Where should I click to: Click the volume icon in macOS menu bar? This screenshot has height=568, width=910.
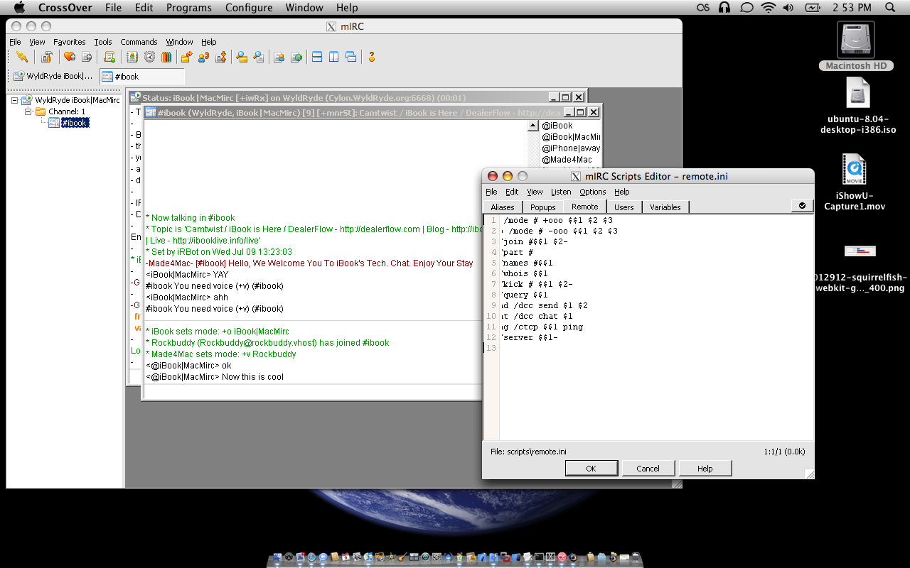788,8
